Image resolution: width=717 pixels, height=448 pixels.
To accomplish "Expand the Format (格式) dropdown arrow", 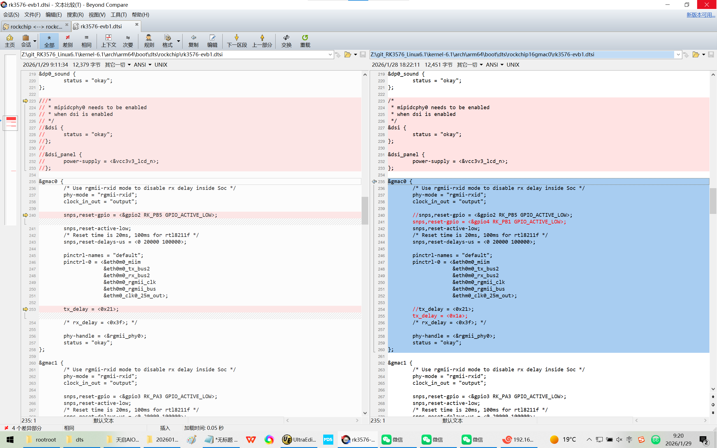I will pyautogui.click(x=178, y=41).
